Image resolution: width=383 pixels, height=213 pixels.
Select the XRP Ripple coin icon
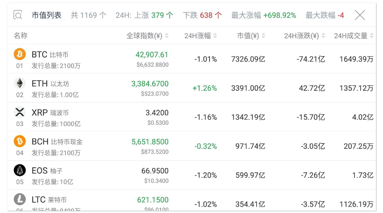click(20, 112)
